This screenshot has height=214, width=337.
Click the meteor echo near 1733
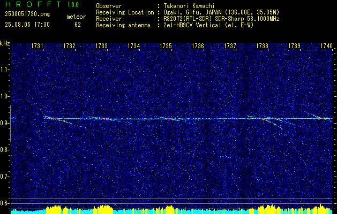[101, 118]
